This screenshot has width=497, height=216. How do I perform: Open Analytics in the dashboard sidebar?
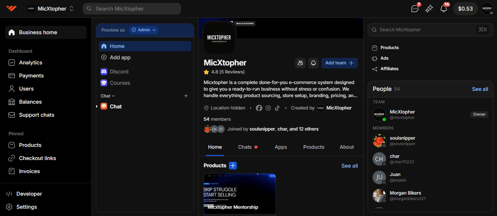point(46,63)
